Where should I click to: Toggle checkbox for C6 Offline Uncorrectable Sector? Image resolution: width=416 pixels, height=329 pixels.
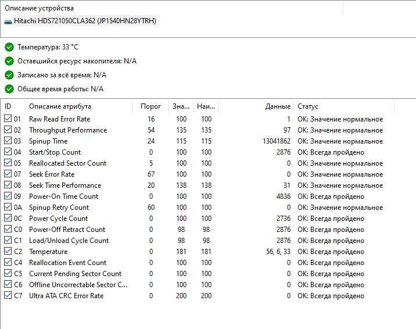8,284
